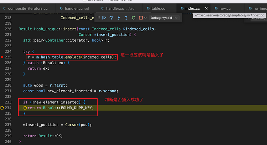Click the Step Over debug icon
Viewport: 267px width, 145px height.
click(112, 18)
